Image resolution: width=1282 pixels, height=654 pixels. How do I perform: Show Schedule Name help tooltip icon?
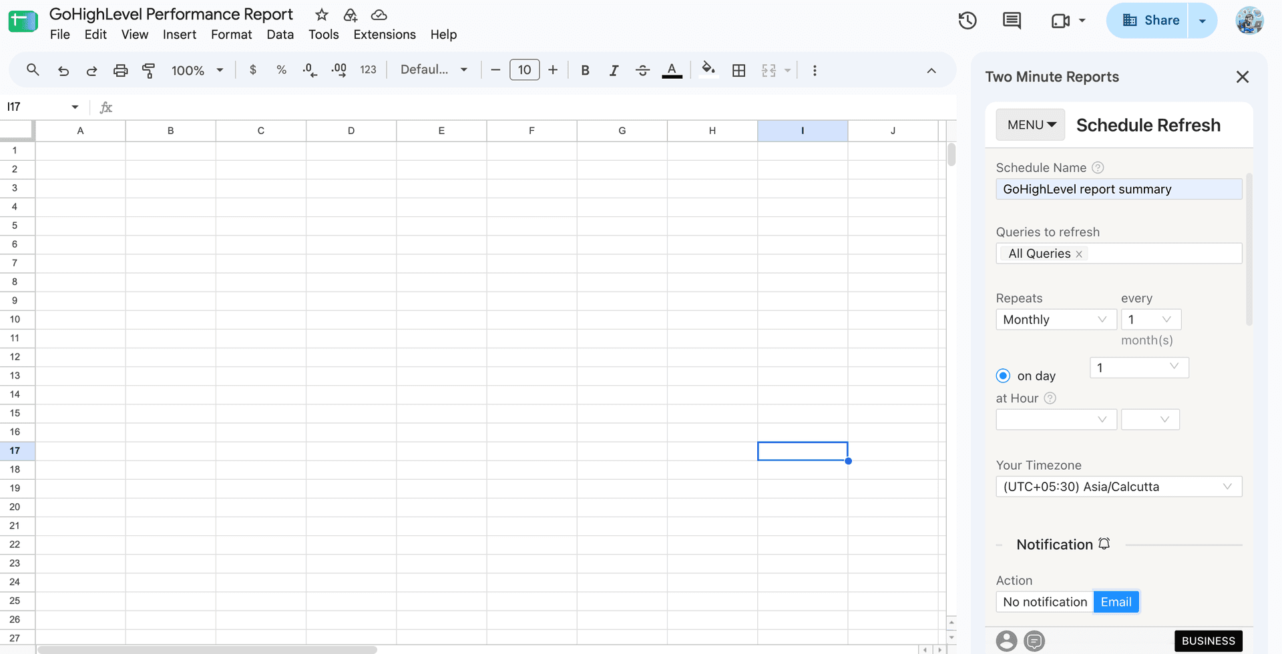tap(1098, 168)
